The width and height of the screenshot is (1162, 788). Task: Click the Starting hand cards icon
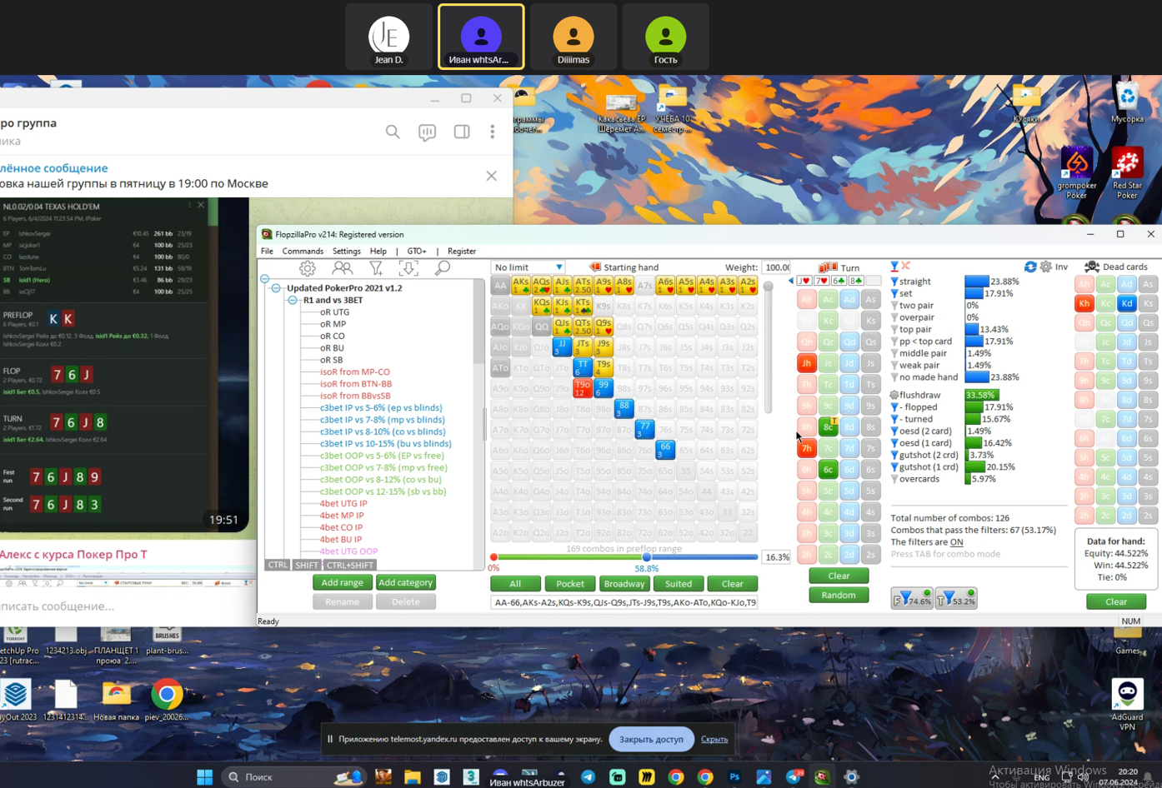[x=595, y=267]
